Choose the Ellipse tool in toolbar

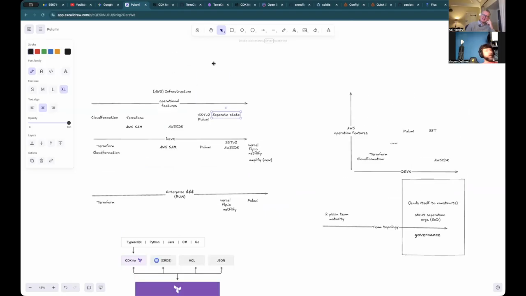[x=253, y=30]
